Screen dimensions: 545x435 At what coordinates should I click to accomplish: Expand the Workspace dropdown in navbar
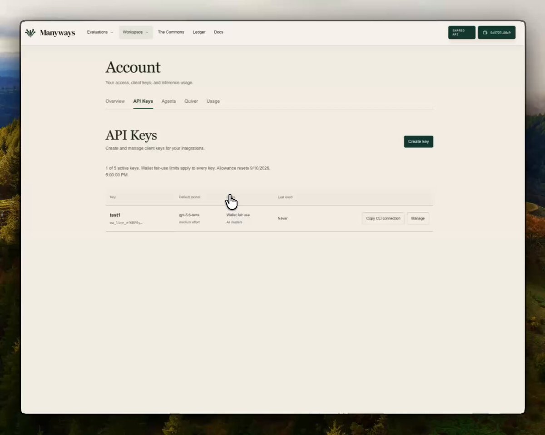[x=136, y=32]
